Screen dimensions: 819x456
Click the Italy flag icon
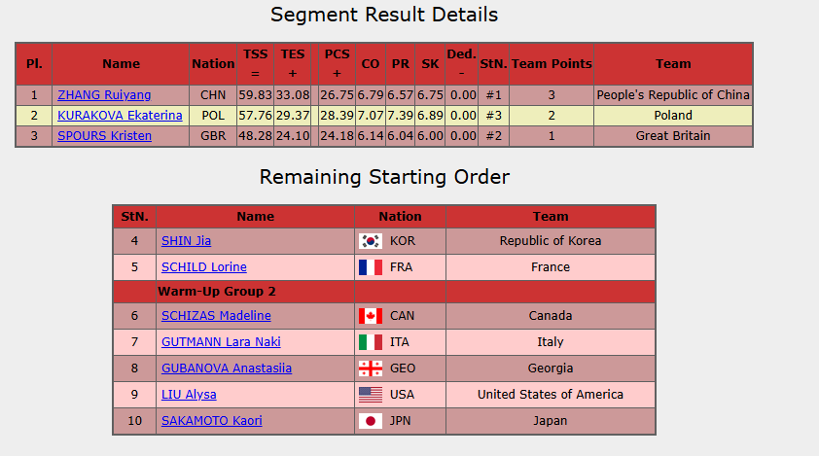coord(370,342)
